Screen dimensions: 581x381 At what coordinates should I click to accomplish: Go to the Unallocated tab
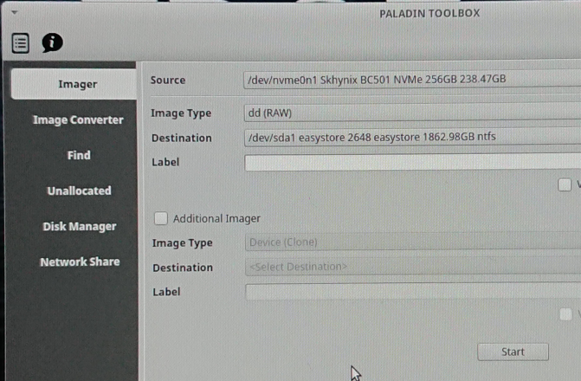click(x=80, y=190)
